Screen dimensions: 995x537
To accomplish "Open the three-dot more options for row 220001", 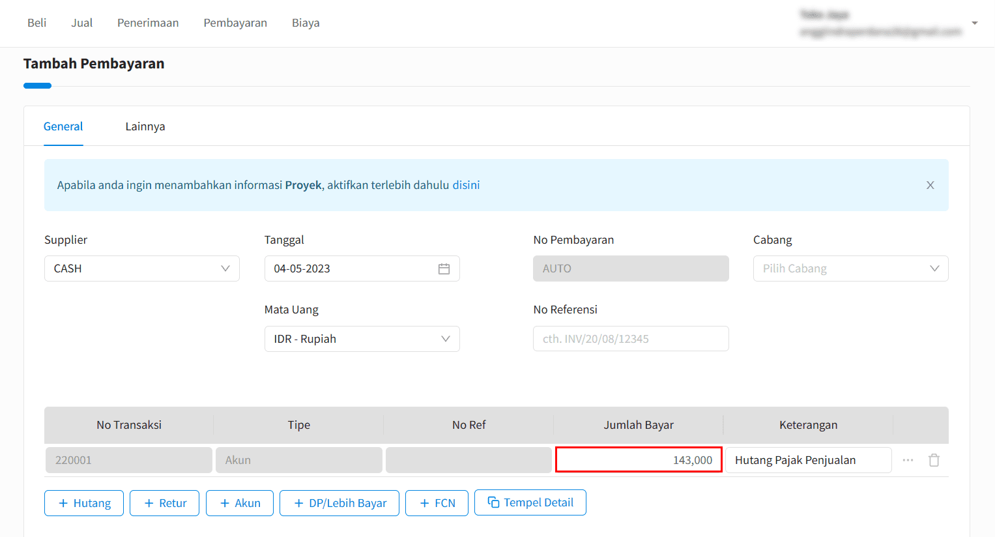I will pos(908,460).
